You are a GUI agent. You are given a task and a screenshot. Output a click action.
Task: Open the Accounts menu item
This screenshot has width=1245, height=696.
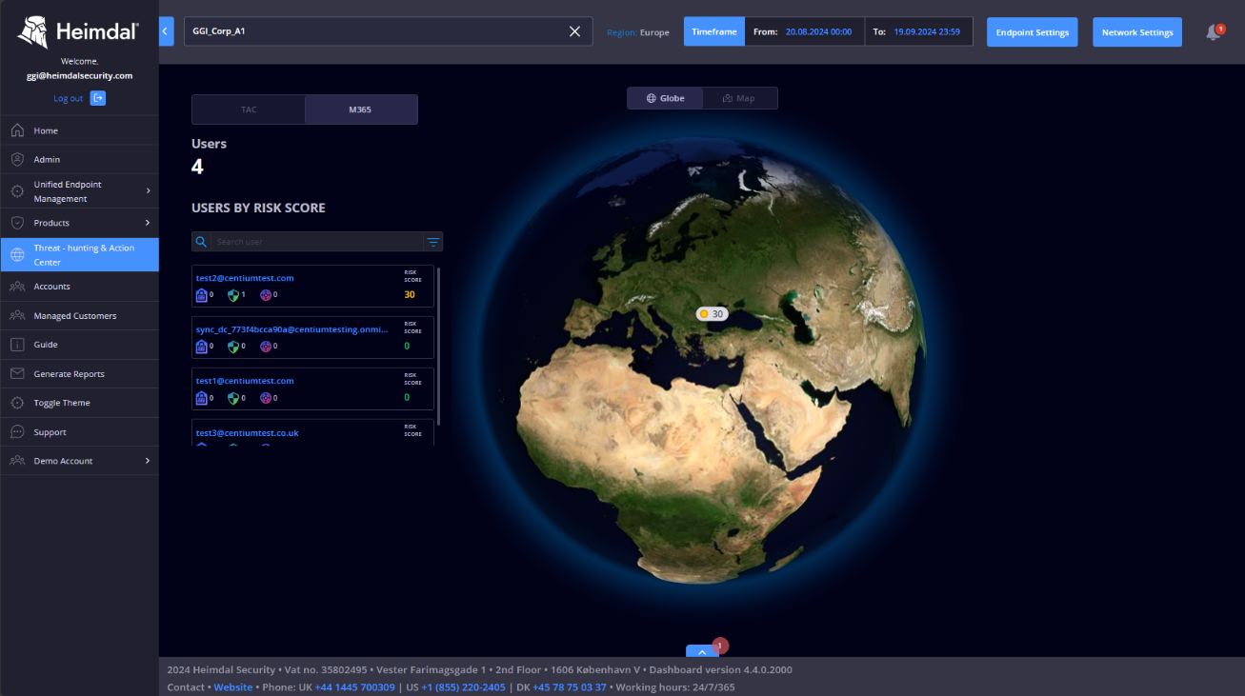click(79, 286)
